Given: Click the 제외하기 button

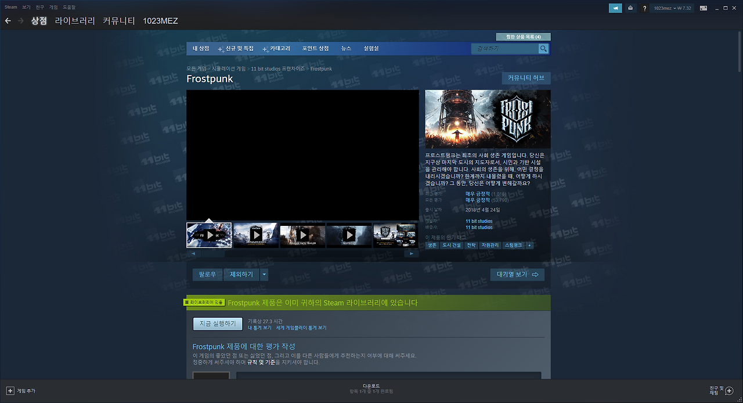Looking at the screenshot, I should click(x=241, y=274).
